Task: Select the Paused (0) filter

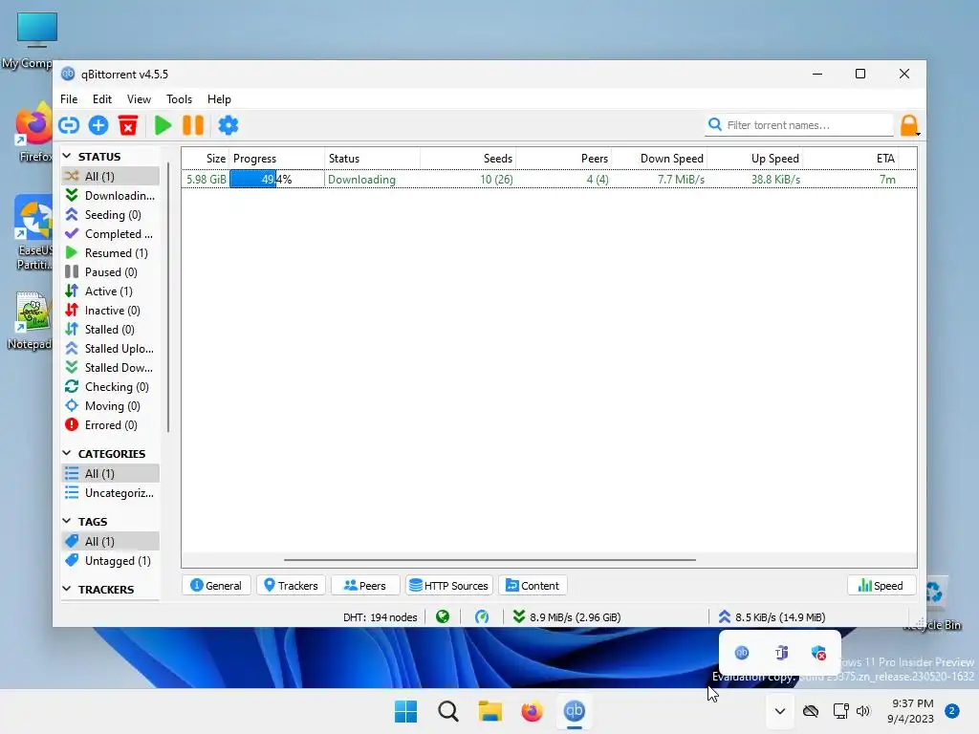Action: point(111,272)
